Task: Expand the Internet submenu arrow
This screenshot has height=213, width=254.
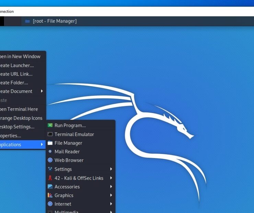Action: pos(111,204)
